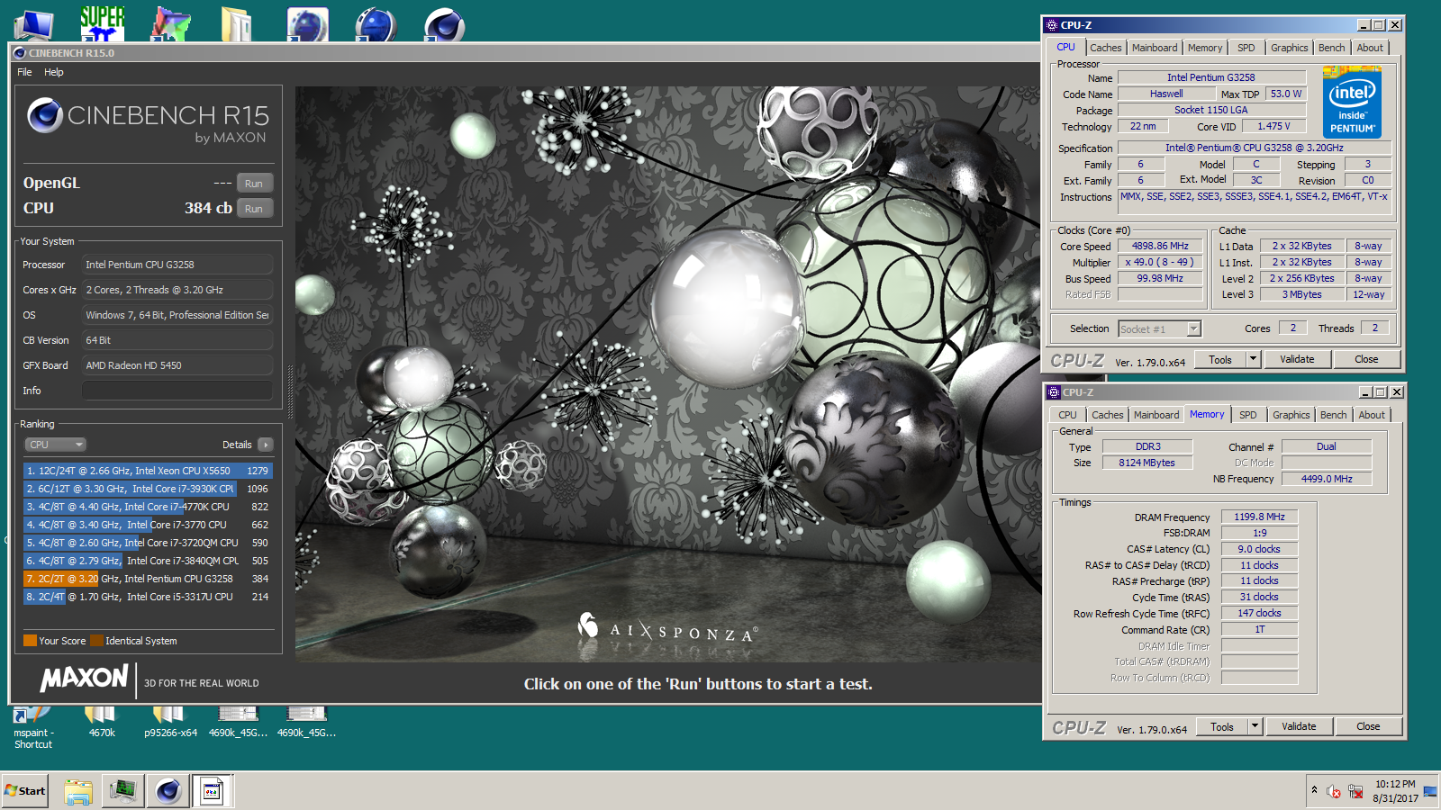Click the Info input field

point(177,391)
